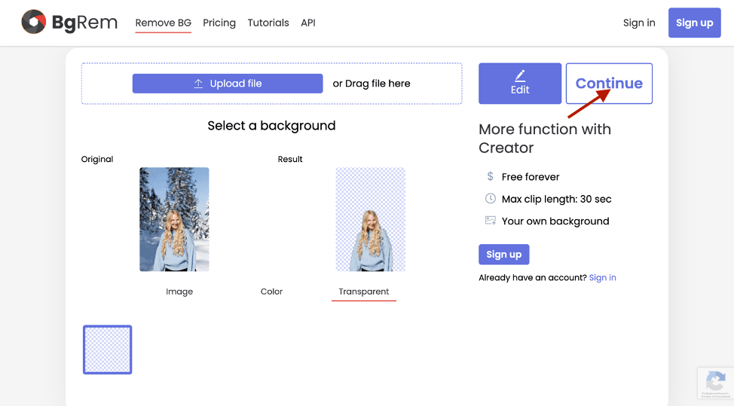Click the 'More function with Creator' heading
734x406 pixels.
[545, 139]
